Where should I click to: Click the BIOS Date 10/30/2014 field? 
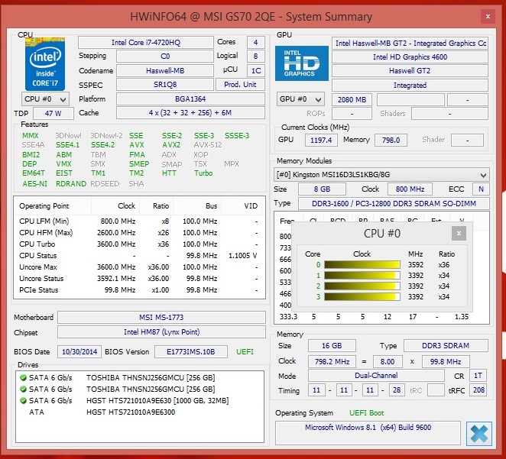[x=79, y=351]
